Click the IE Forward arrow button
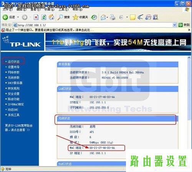The image size is (192, 172). coord(25,17)
